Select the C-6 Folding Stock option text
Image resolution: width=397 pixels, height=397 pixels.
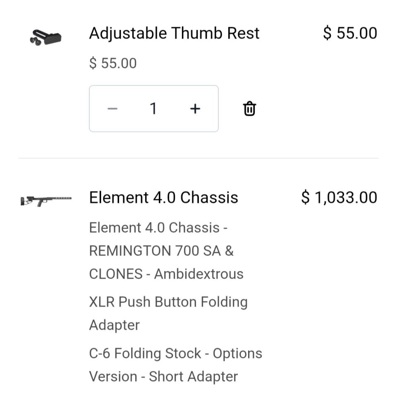(x=175, y=354)
